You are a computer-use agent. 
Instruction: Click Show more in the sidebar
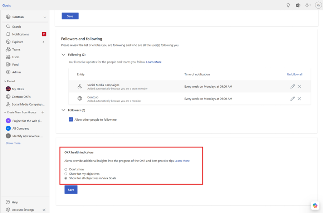(13, 143)
